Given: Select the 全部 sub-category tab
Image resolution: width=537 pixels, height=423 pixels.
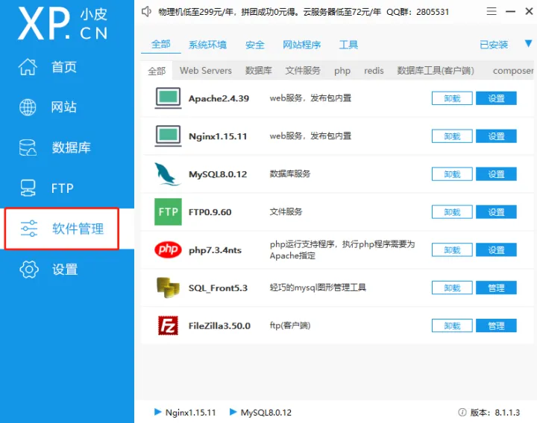Looking at the screenshot, I should pos(157,71).
